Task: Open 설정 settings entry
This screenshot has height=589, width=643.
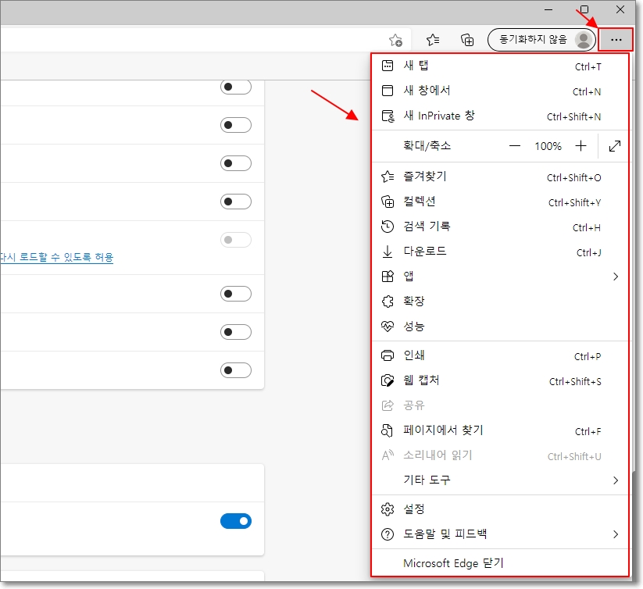Action: 499,509
